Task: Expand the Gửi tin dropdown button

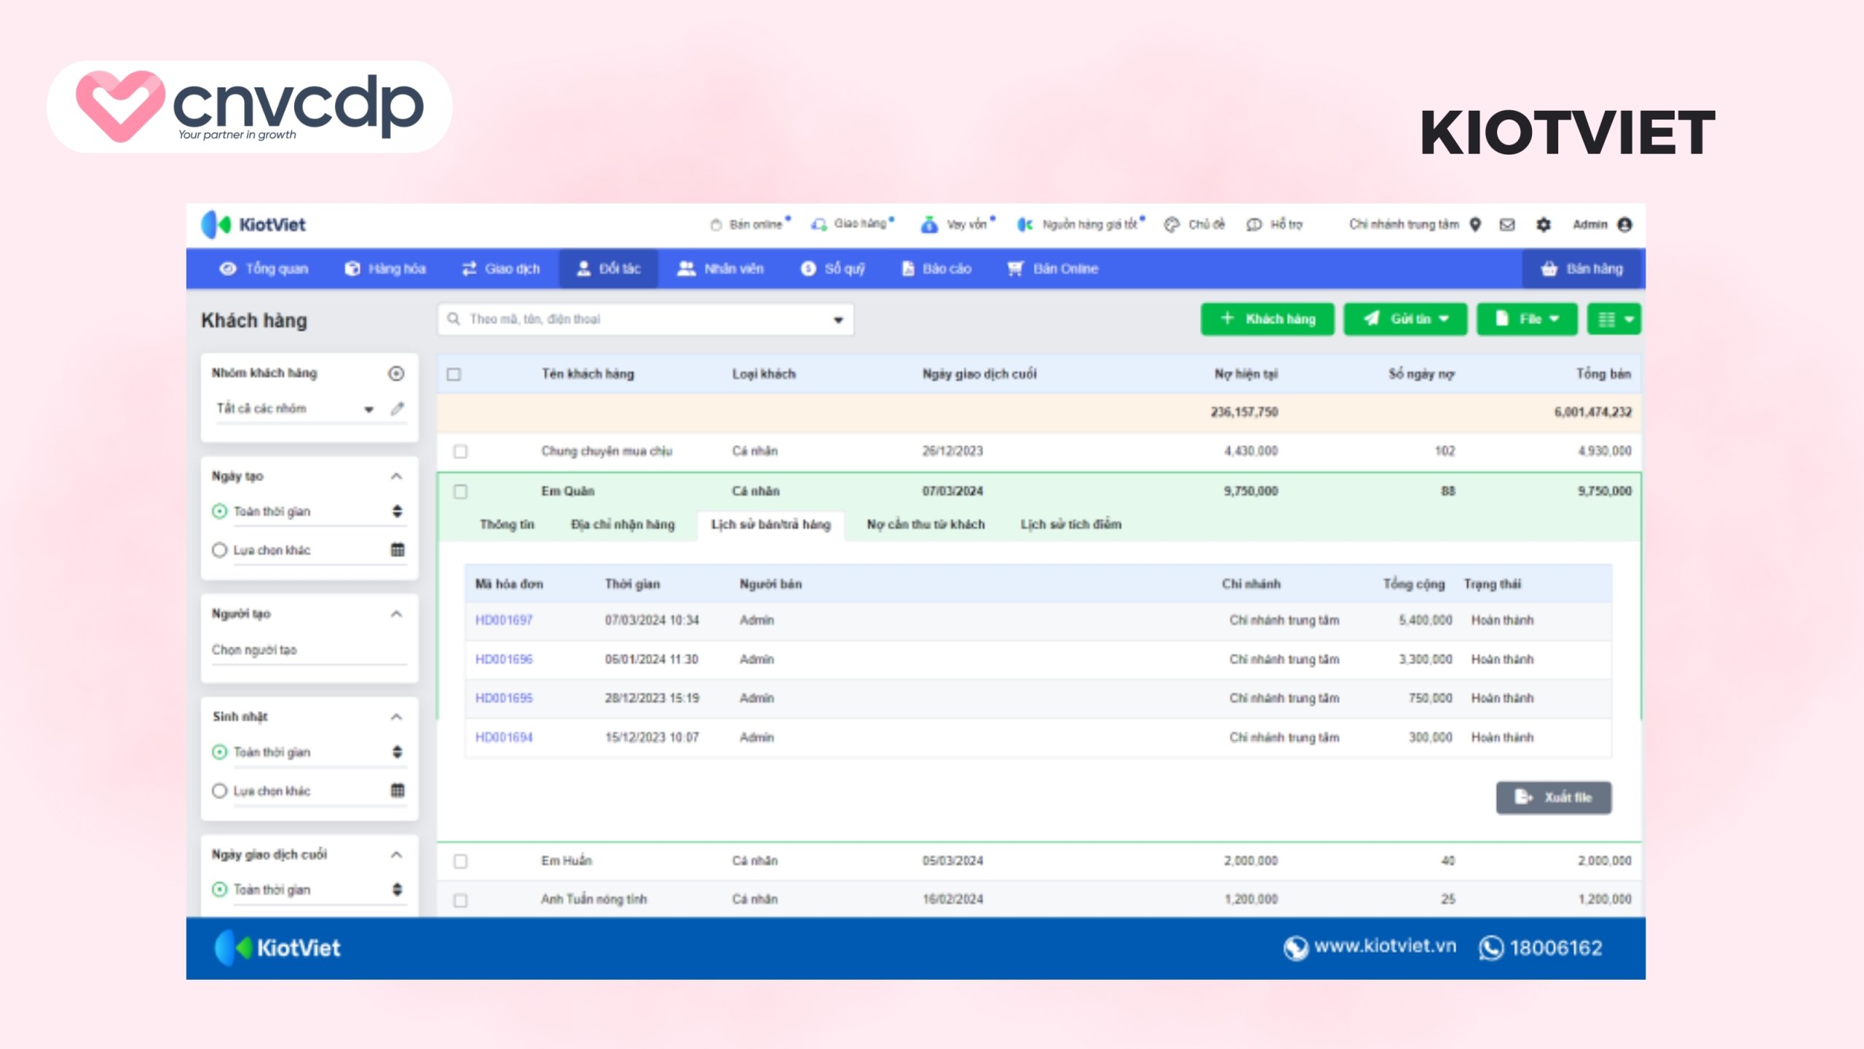Action: (x=1405, y=319)
